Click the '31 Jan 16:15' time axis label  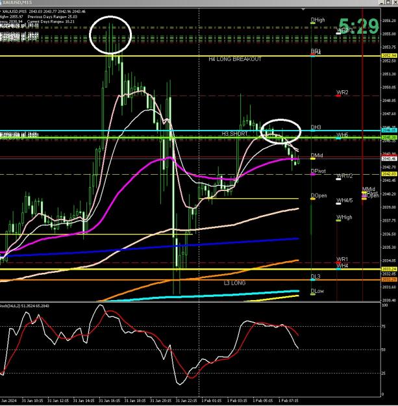[109, 401]
